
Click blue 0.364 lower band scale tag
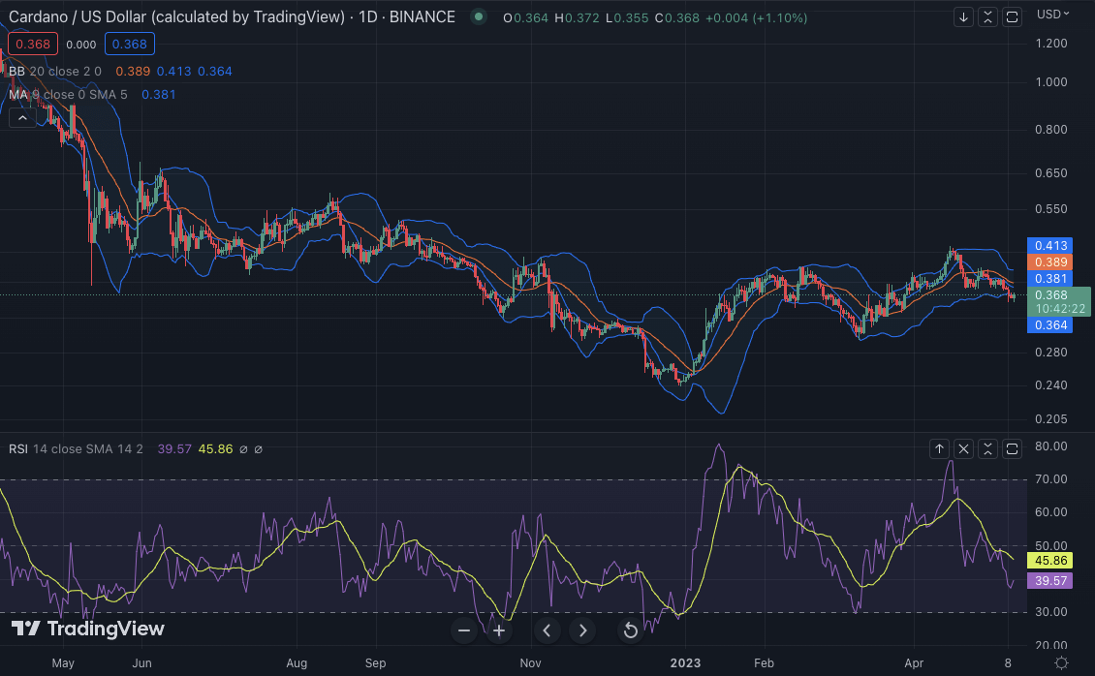click(x=1049, y=325)
